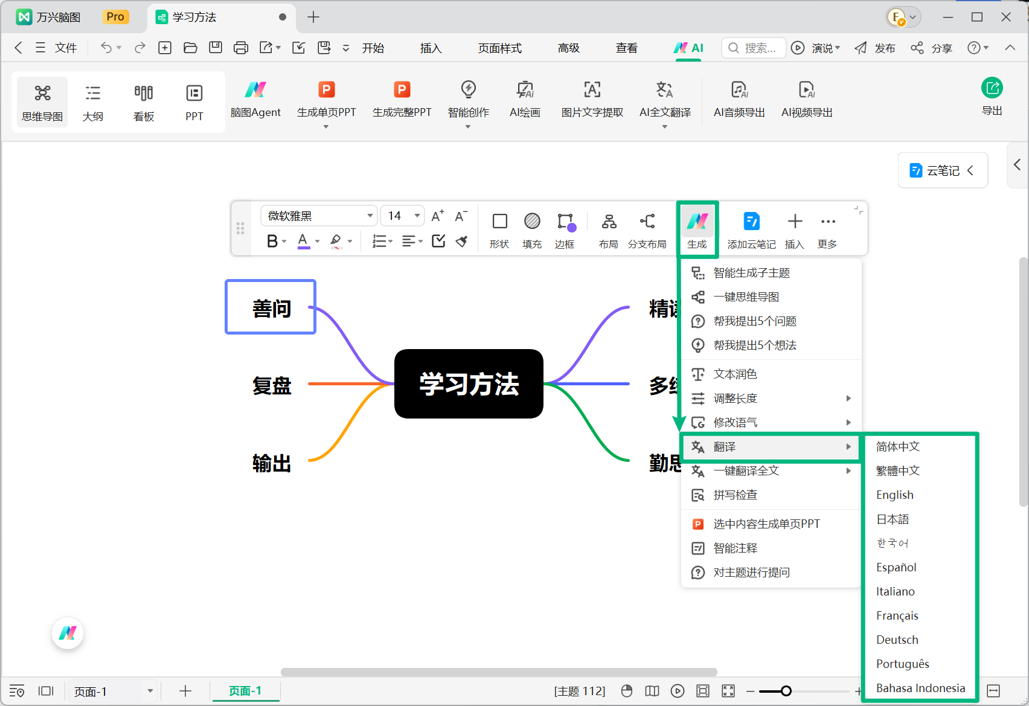This screenshot has height=706, width=1029.
Task: Click 分享 share button
Action: click(932, 48)
